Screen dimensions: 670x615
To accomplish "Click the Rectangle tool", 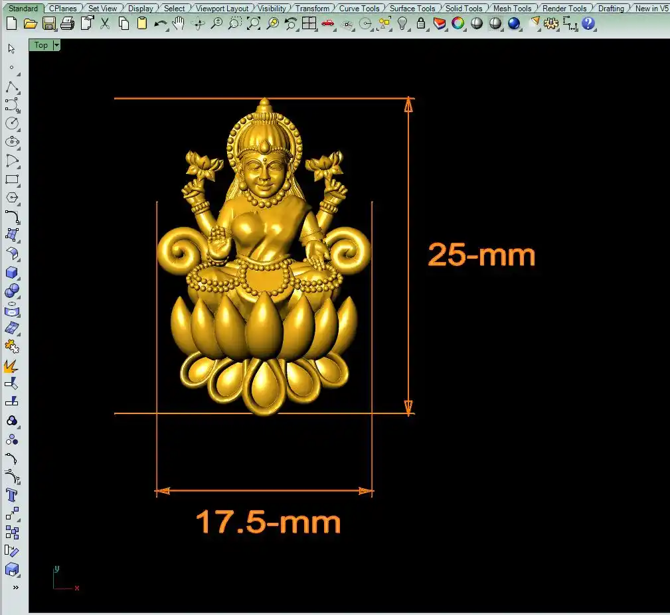I will [11, 179].
